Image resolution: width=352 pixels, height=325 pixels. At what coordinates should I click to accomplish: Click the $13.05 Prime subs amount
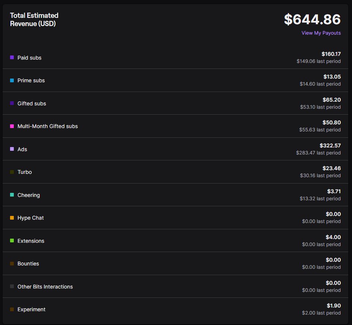click(x=332, y=77)
